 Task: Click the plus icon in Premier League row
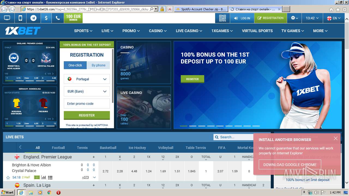[94, 157]
